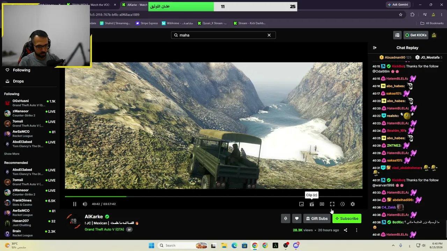Open the Stream - Kick Dashboard bookmark
The width and height of the screenshot is (447, 251).
click(x=249, y=23)
